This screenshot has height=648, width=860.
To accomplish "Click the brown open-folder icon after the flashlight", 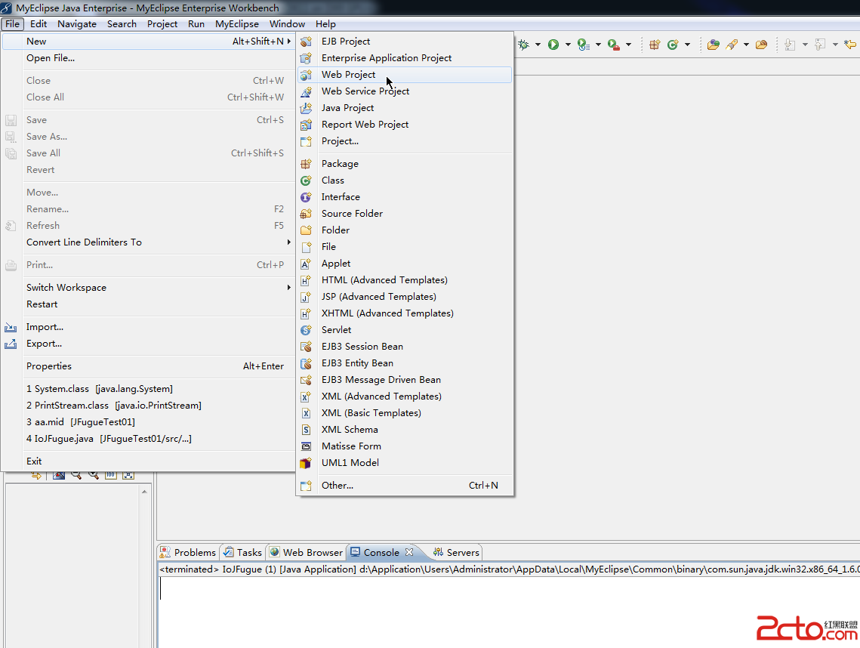I will [761, 45].
